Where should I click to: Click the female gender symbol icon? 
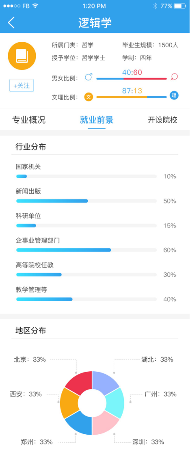coord(174,77)
